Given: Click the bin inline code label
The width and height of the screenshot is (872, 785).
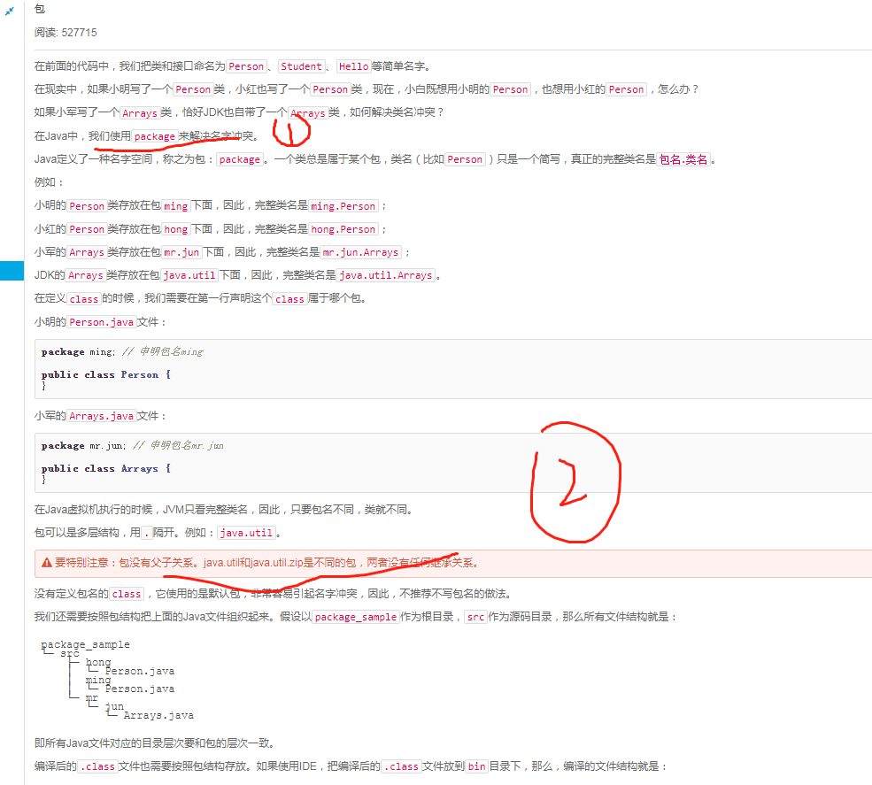Looking at the screenshot, I should tap(476, 766).
